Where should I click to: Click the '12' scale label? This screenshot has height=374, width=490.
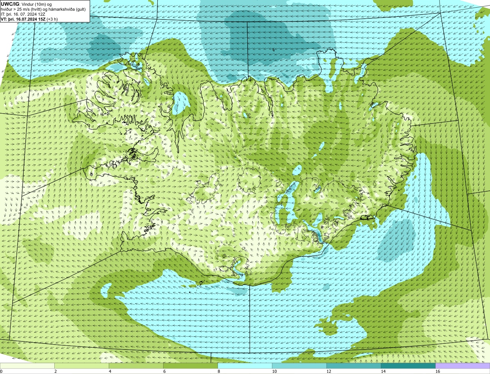328,371
